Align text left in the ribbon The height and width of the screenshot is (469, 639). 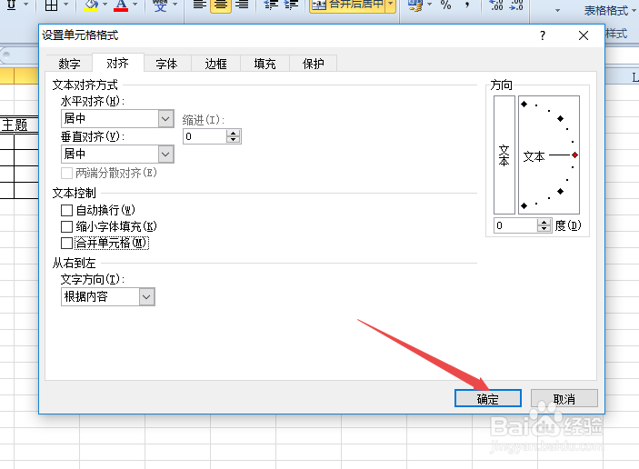click(x=199, y=5)
